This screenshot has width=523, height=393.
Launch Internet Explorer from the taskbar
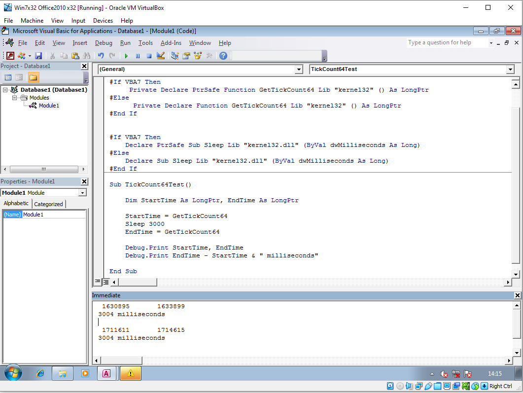[40, 374]
